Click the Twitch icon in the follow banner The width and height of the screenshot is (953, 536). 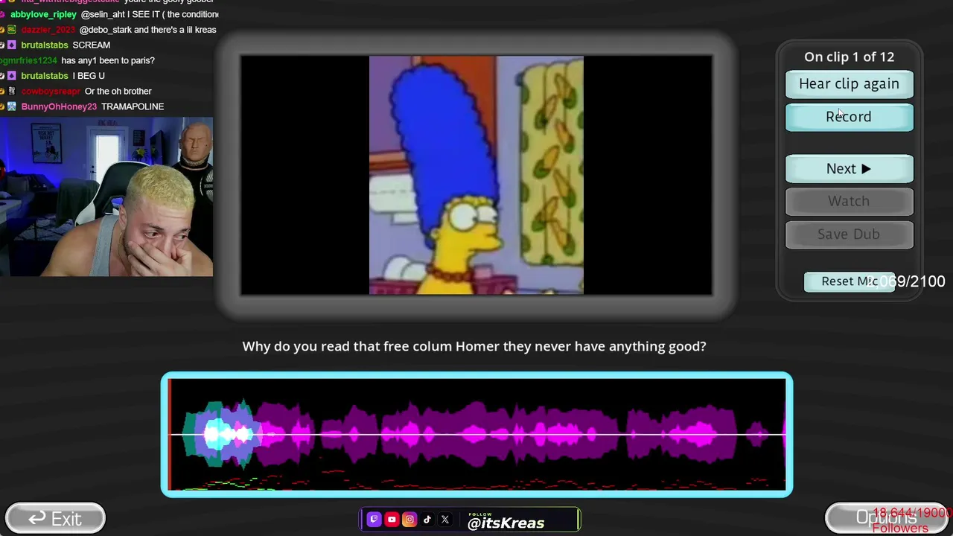[374, 520]
